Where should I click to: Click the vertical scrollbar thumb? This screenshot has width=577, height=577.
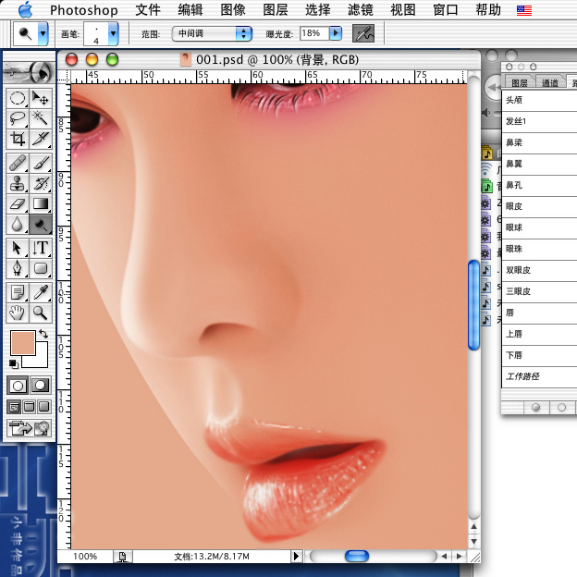474,305
